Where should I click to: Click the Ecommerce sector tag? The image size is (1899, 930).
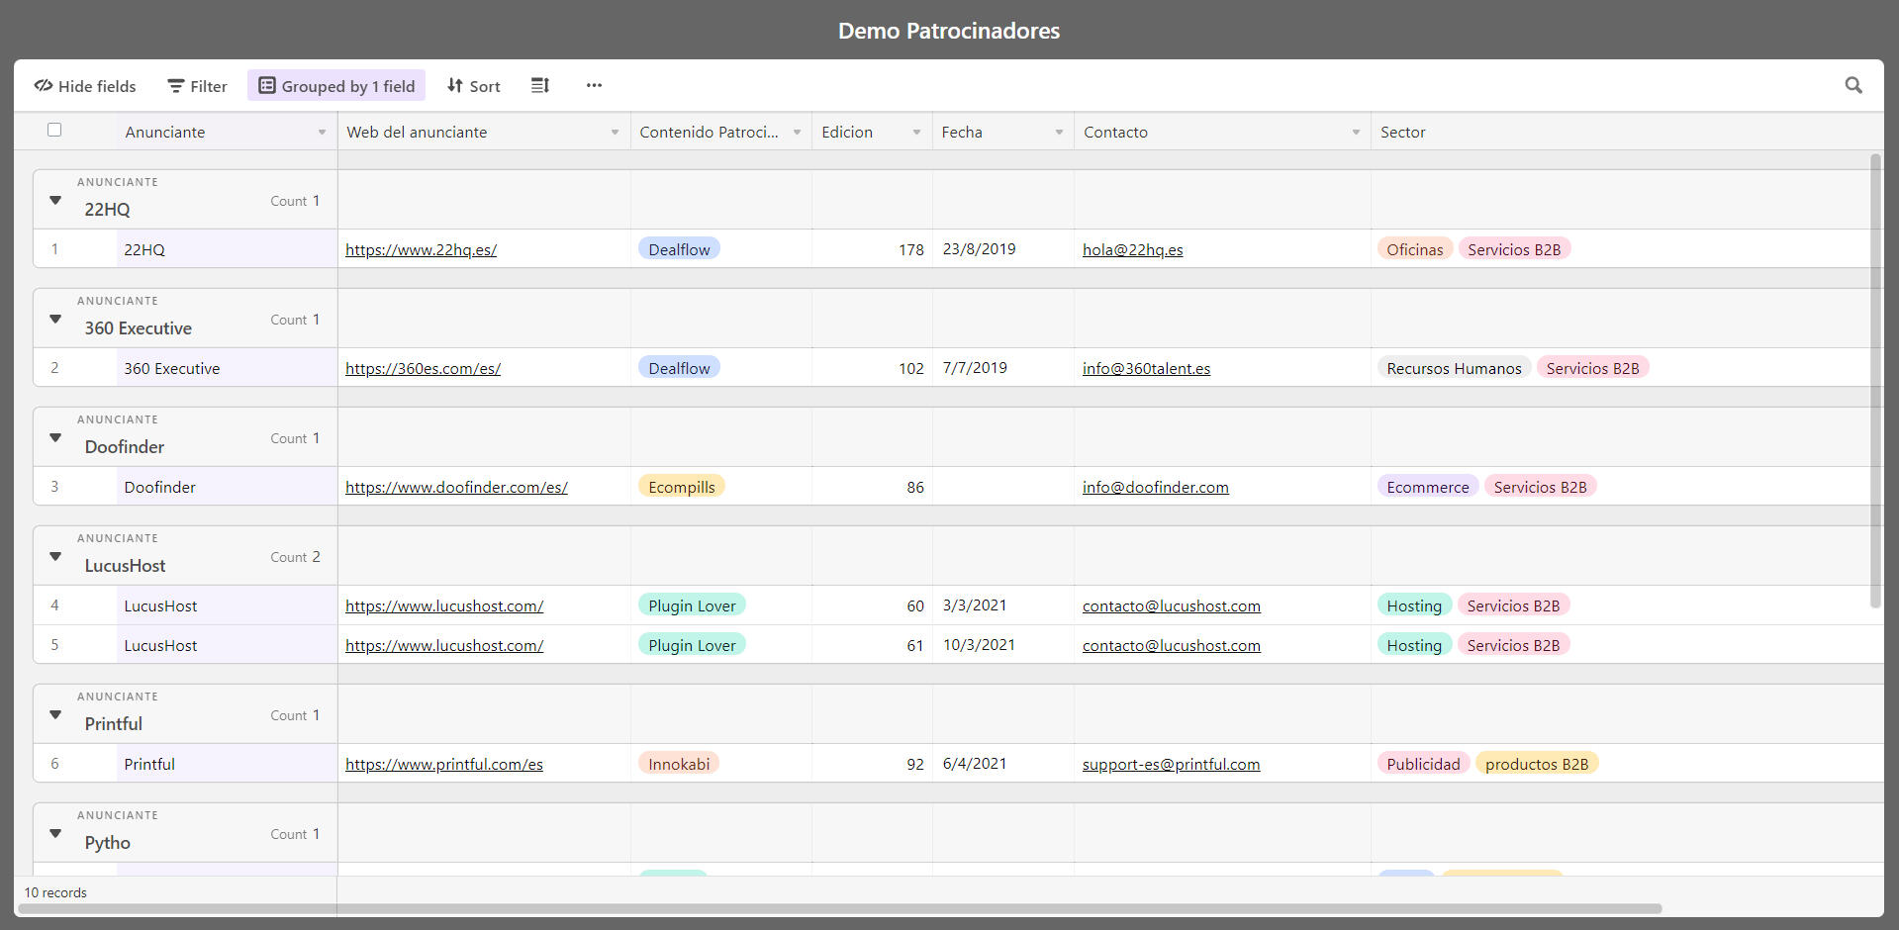click(x=1428, y=487)
